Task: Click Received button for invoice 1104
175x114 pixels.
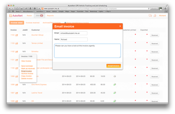Action: (155, 35)
